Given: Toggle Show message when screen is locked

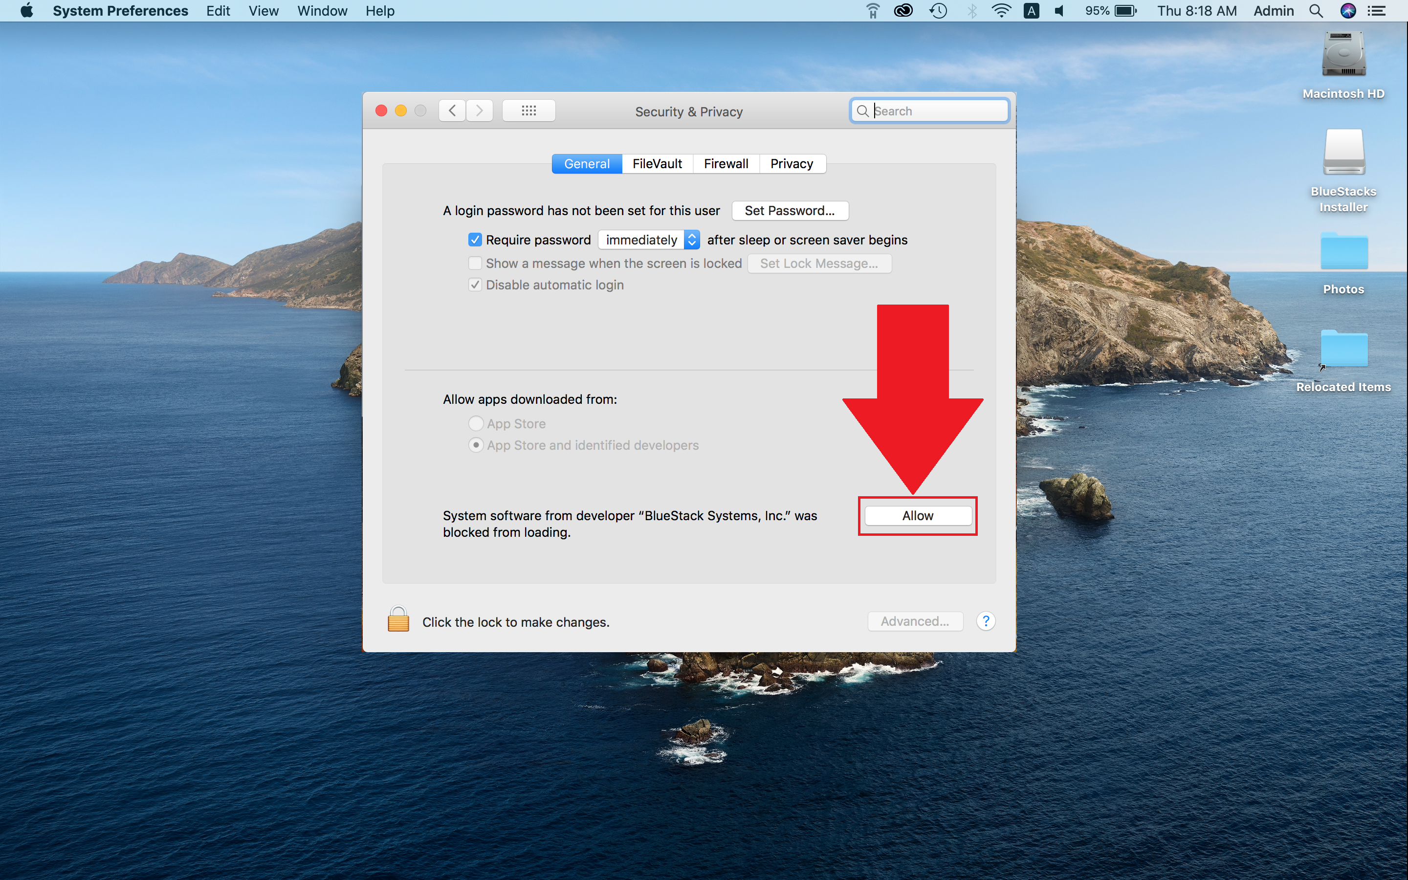Looking at the screenshot, I should tap(474, 263).
